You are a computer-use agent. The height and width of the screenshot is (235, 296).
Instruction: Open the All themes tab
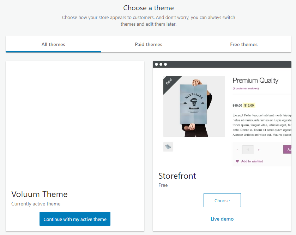(53, 44)
